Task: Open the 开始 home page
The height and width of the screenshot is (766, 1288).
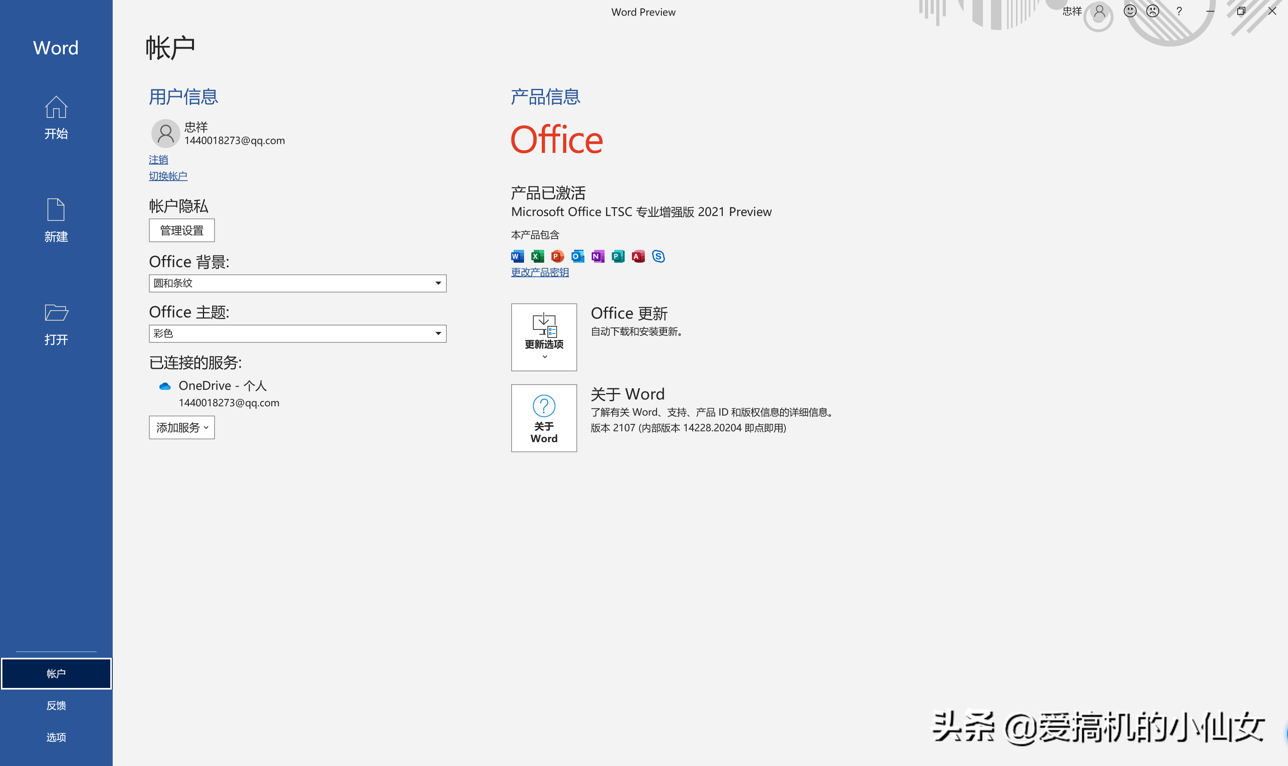Action: point(56,118)
